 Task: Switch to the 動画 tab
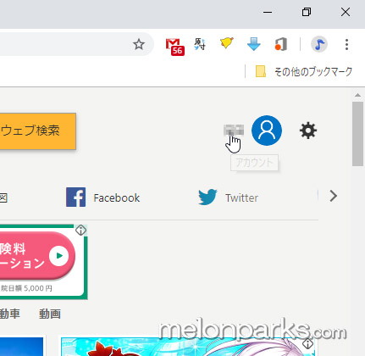50,314
